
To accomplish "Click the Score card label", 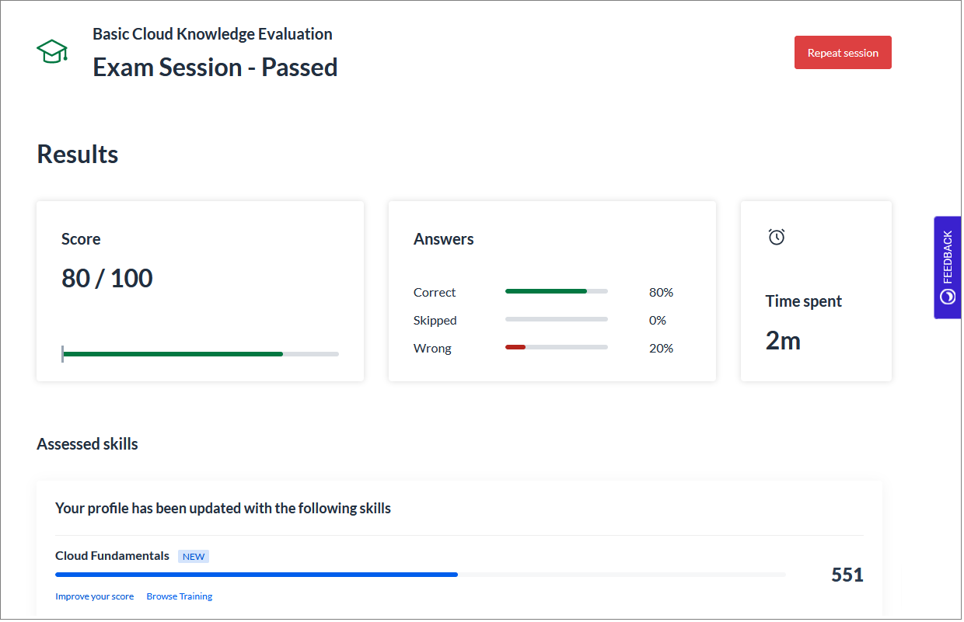I will click(x=81, y=239).
